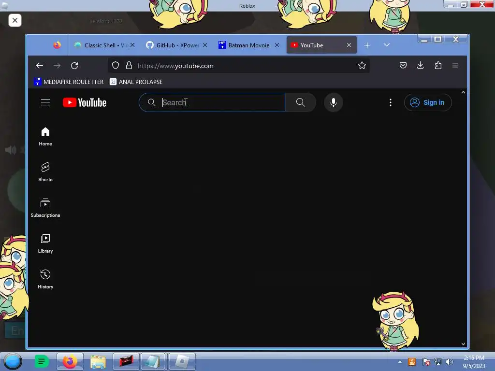Click the taskbar clock showing 2:15 PM
This screenshot has width=495, height=371.
point(474,362)
